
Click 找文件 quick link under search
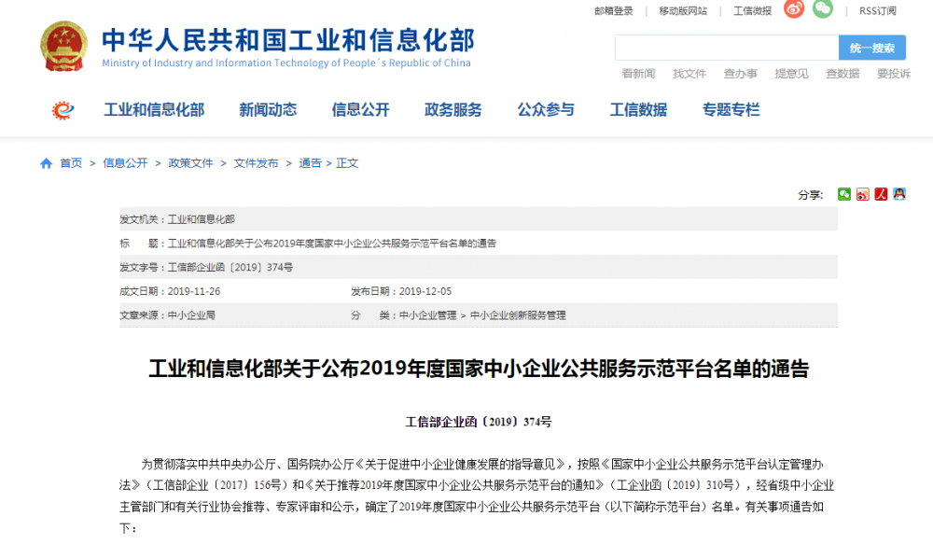click(x=689, y=74)
